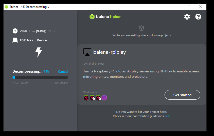Open Etcher settings gear icon
This screenshot has width=214, height=136.
coord(187,17)
